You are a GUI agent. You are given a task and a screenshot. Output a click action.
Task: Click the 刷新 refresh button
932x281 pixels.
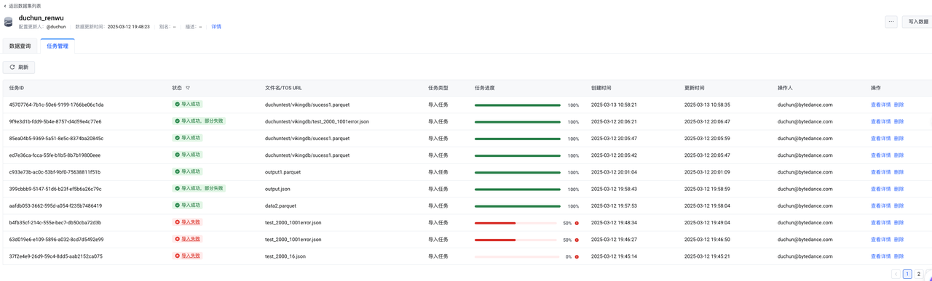19,67
